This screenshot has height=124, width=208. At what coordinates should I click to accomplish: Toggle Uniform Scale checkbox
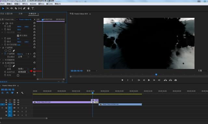(18, 36)
